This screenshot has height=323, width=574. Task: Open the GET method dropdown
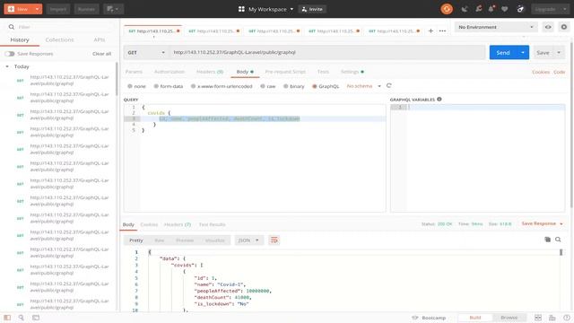coord(145,52)
